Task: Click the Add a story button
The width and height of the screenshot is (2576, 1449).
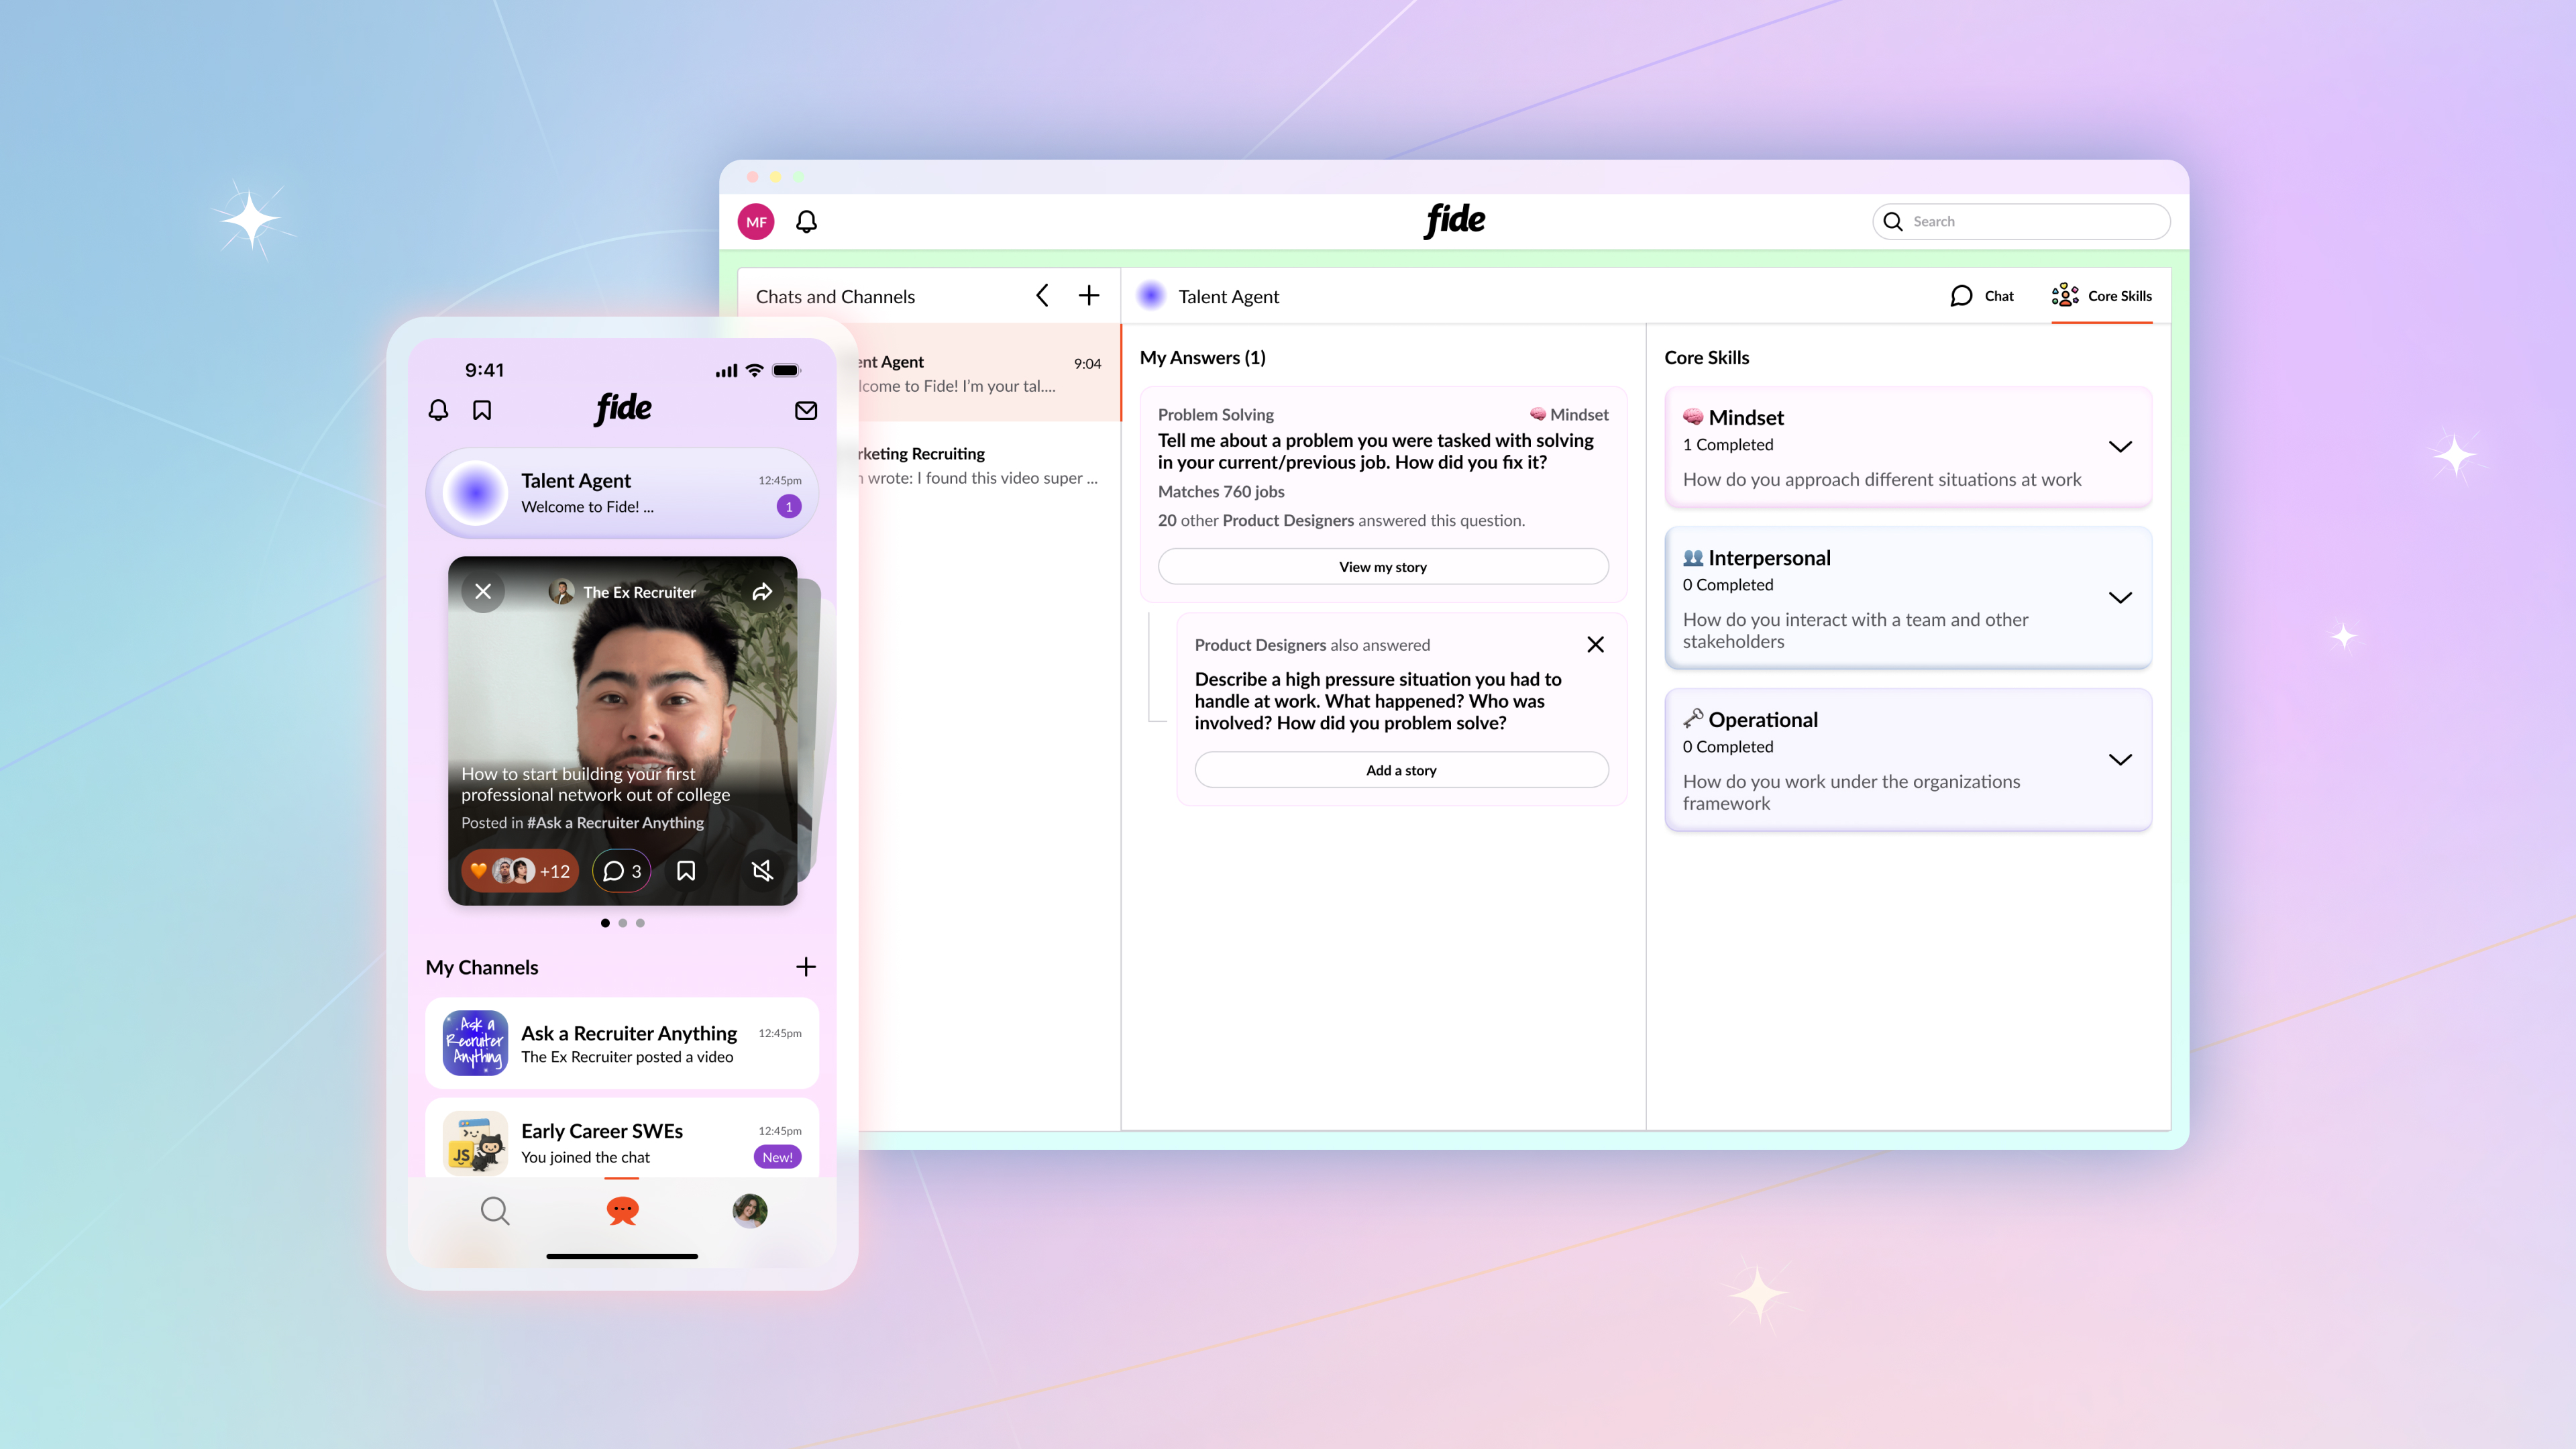Action: (1401, 770)
